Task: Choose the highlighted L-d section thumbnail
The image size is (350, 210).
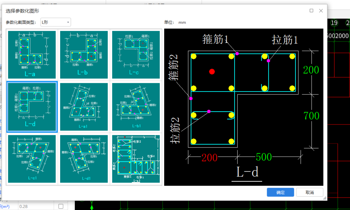Action: tap(32, 107)
